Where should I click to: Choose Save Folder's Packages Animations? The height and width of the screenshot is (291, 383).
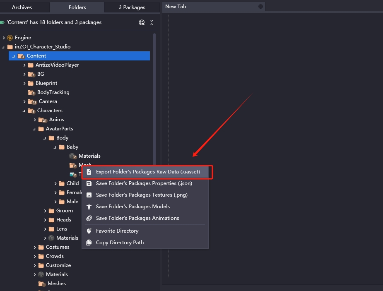(x=145, y=218)
